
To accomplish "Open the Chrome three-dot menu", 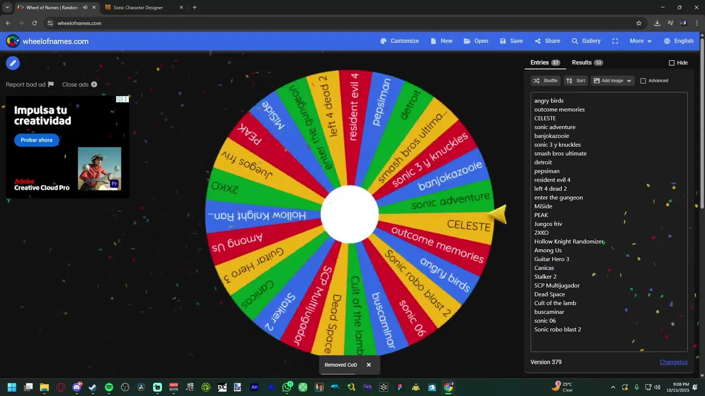I will [x=697, y=23].
